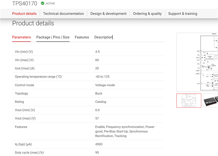
Task: View the Description sub-tab
Action: click(x=103, y=37)
